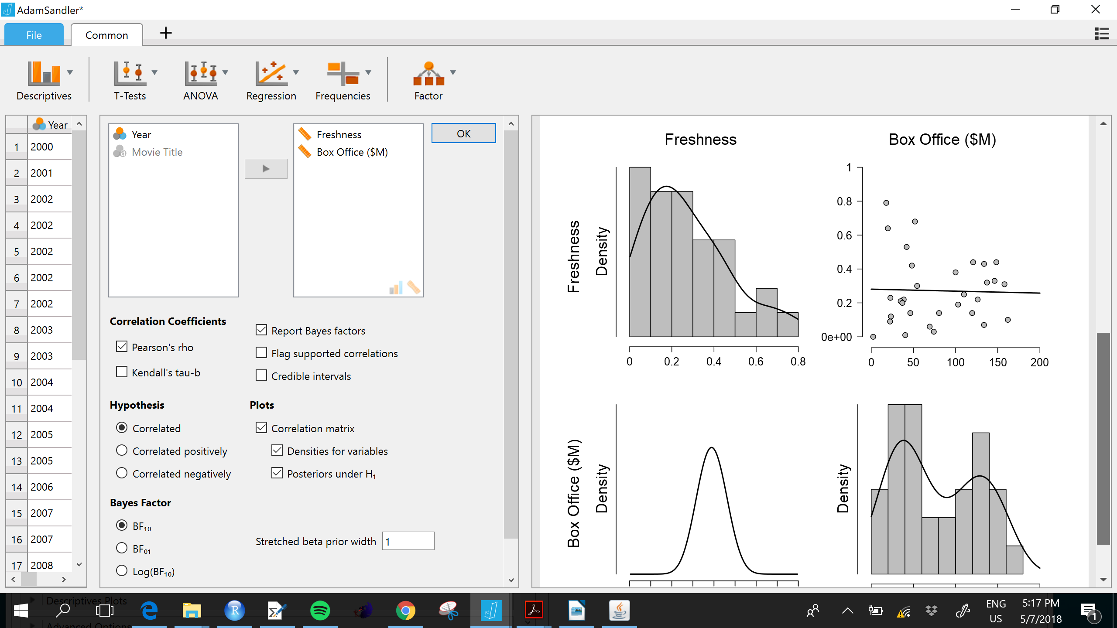Open Spotify from the taskbar
Viewport: 1117px width, 628px height.
click(320, 610)
